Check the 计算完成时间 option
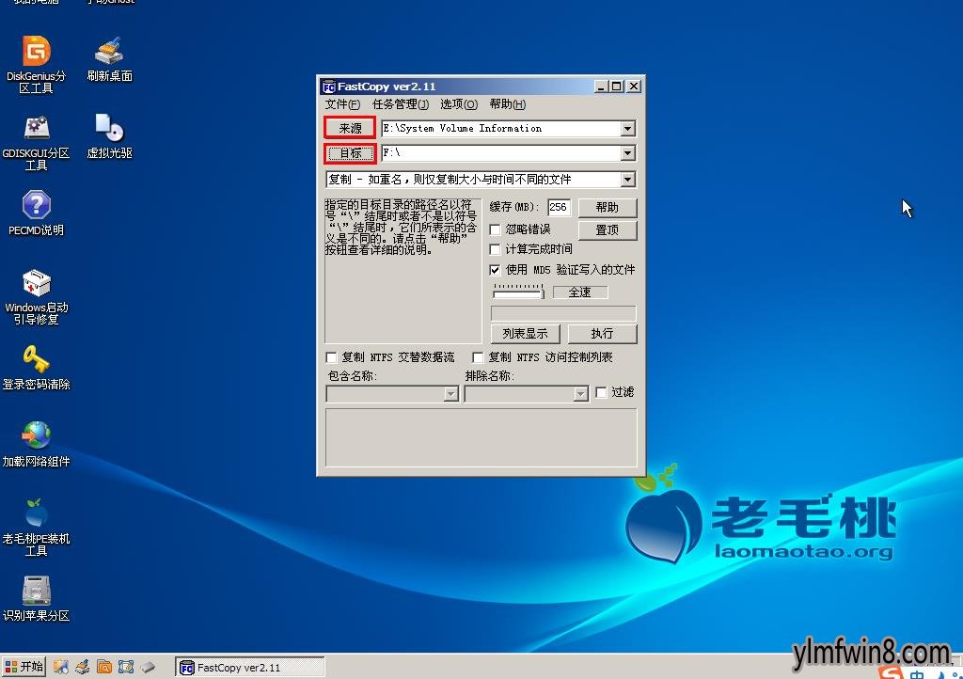Image resolution: width=963 pixels, height=679 pixels. pyautogui.click(x=496, y=250)
